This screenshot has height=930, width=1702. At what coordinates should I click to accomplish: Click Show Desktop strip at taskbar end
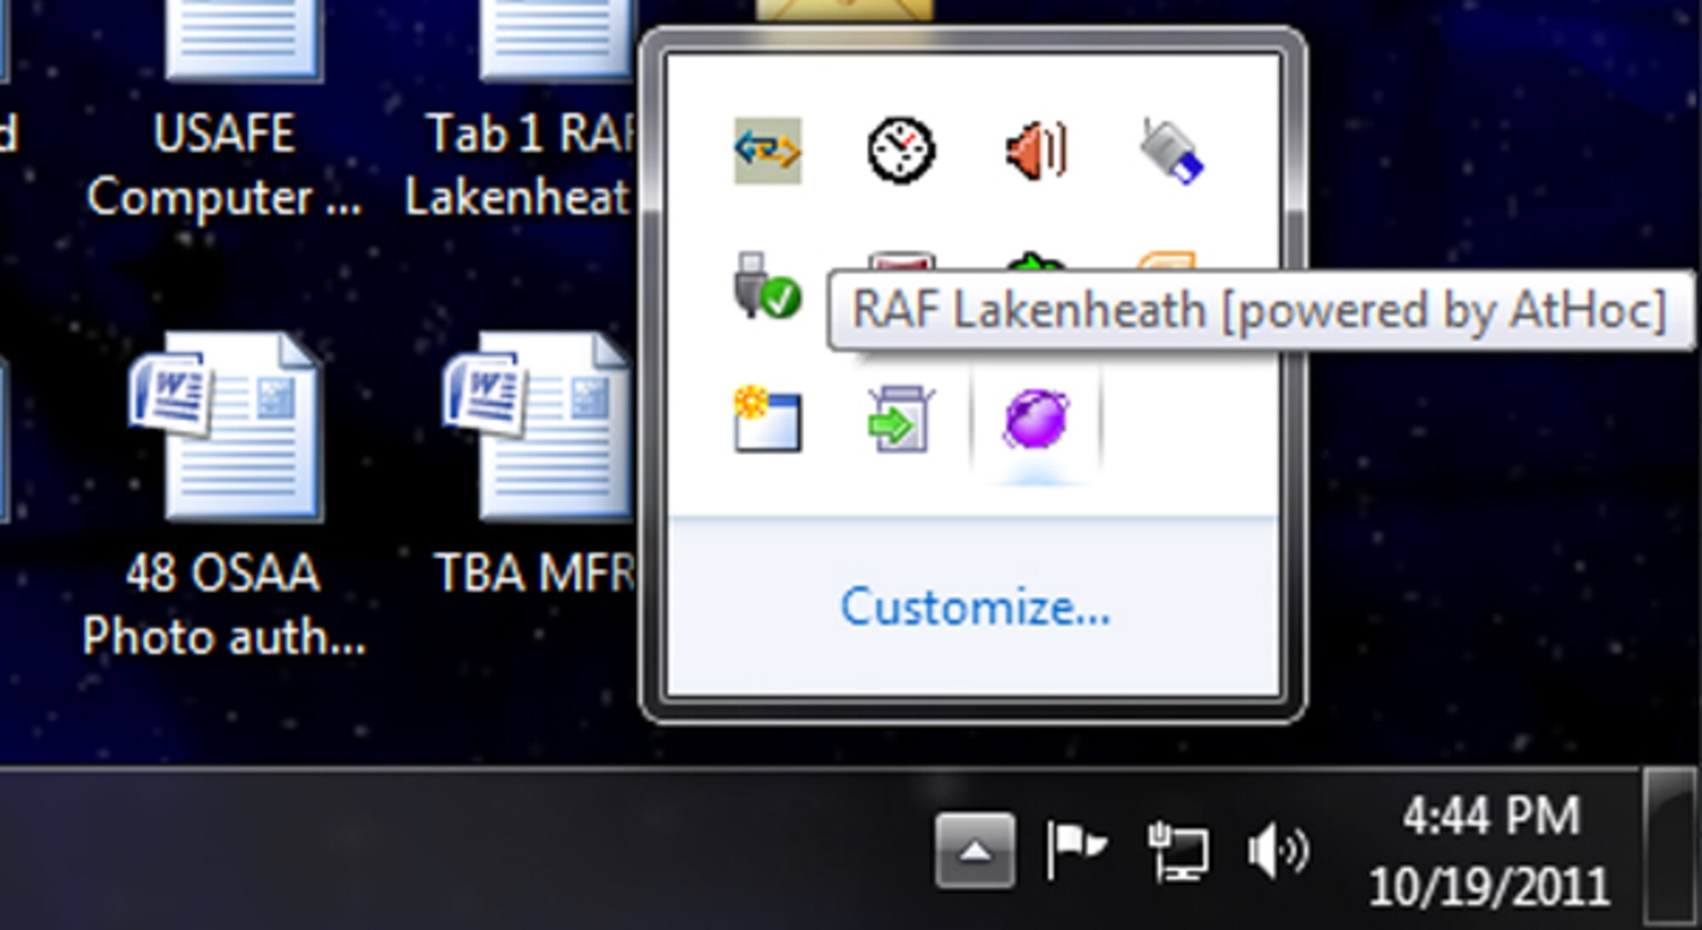tap(1671, 845)
